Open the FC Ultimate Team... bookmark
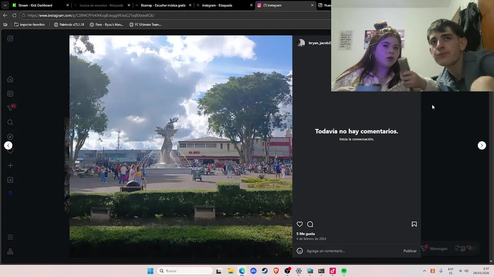This screenshot has height=277, width=494. [145, 25]
